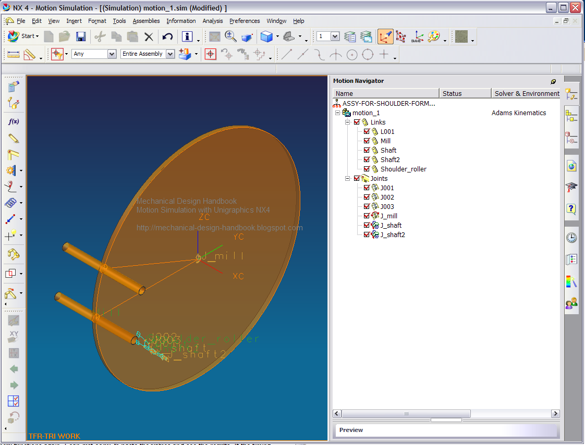The width and height of the screenshot is (585, 445).
Task: Click the robot arm animation icon
Action: (14, 254)
